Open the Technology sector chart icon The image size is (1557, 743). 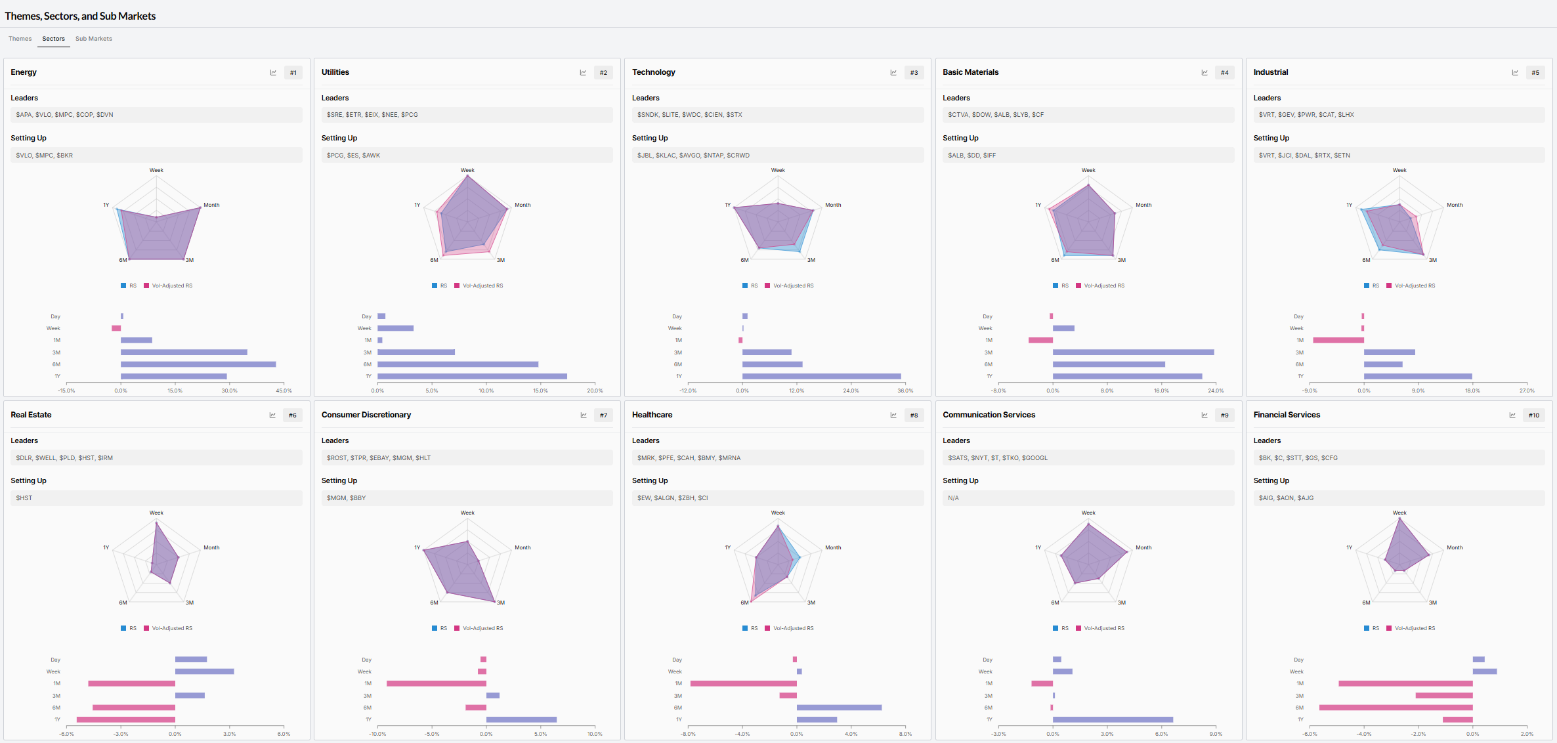pos(893,73)
